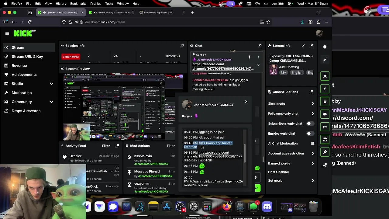Toggle Session Info broadcast widget
The width and height of the screenshot is (389, 219).
(x=325, y=127)
